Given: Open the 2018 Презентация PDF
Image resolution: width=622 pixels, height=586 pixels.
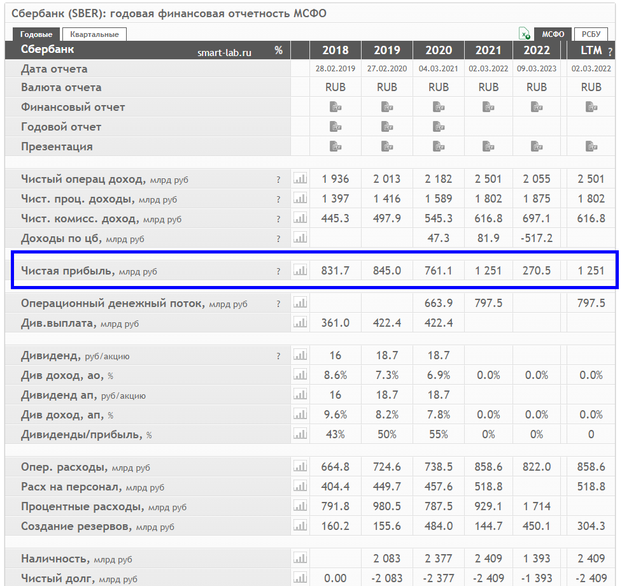Looking at the screenshot, I should pos(336,146).
